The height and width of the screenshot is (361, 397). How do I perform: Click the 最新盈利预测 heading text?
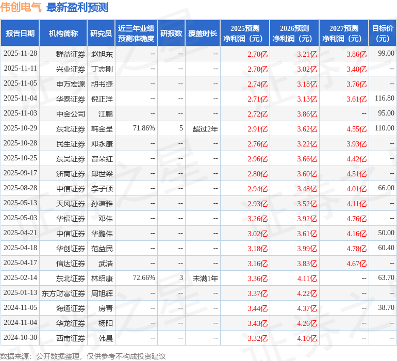(x=77, y=7)
